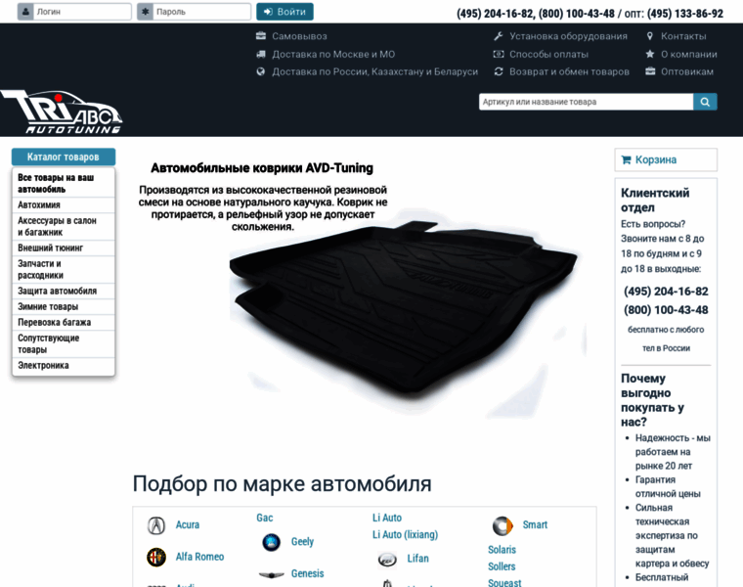Open the Lifan brand link
Image resolution: width=743 pixels, height=587 pixels.
coord(418,559)
